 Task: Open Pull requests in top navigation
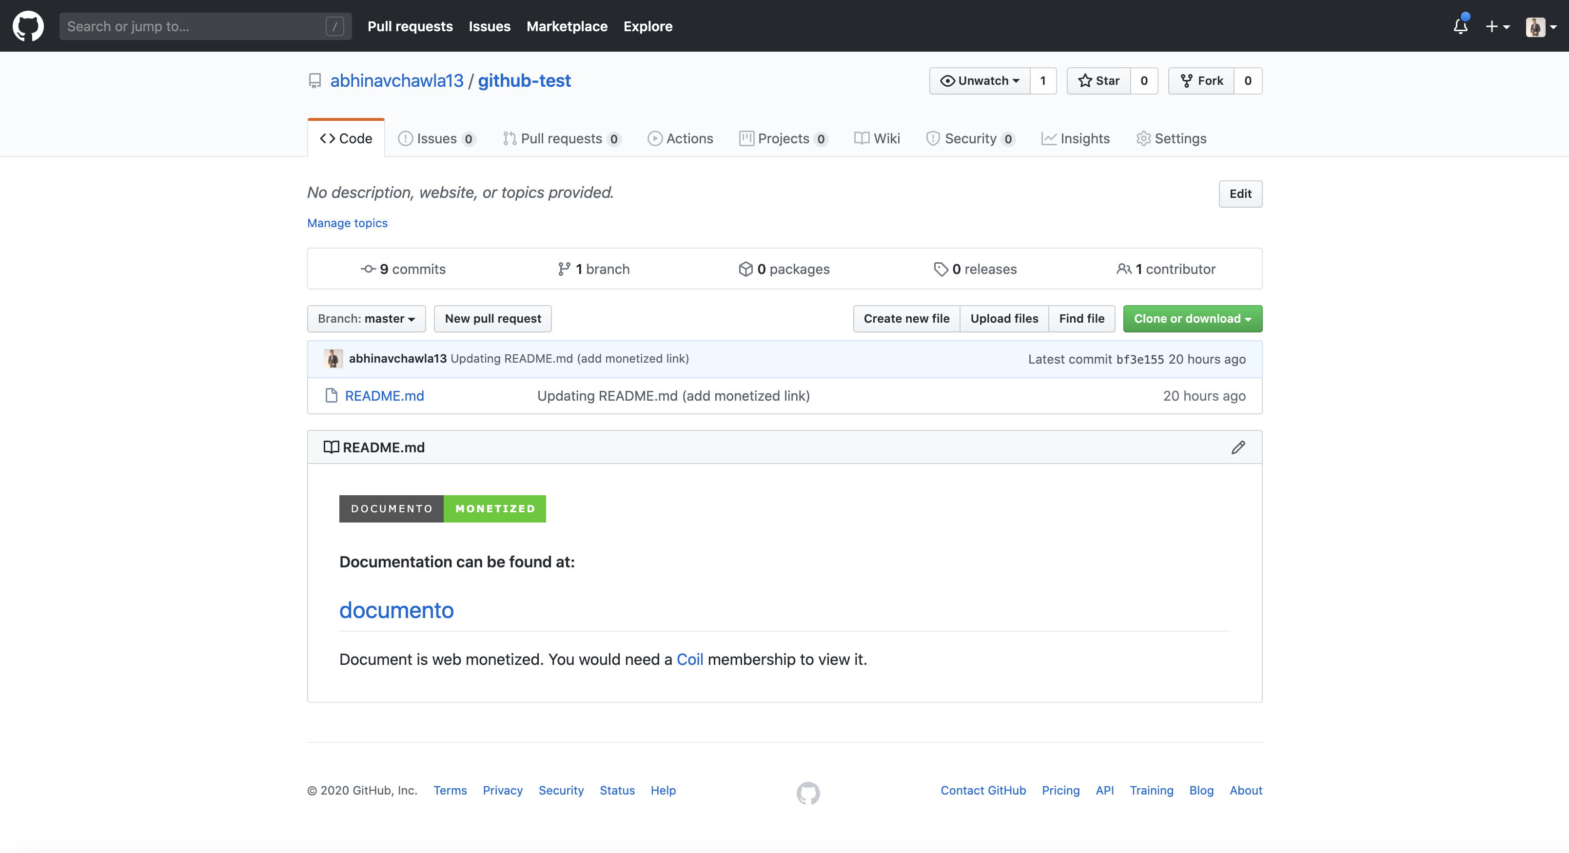(x=410, y=26)
